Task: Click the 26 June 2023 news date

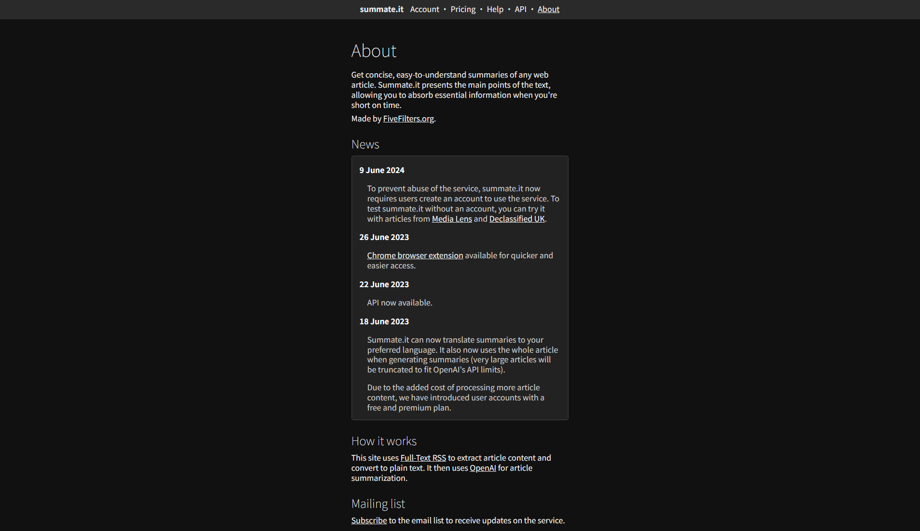Action: pyautogui.click(x=384, y=237)
